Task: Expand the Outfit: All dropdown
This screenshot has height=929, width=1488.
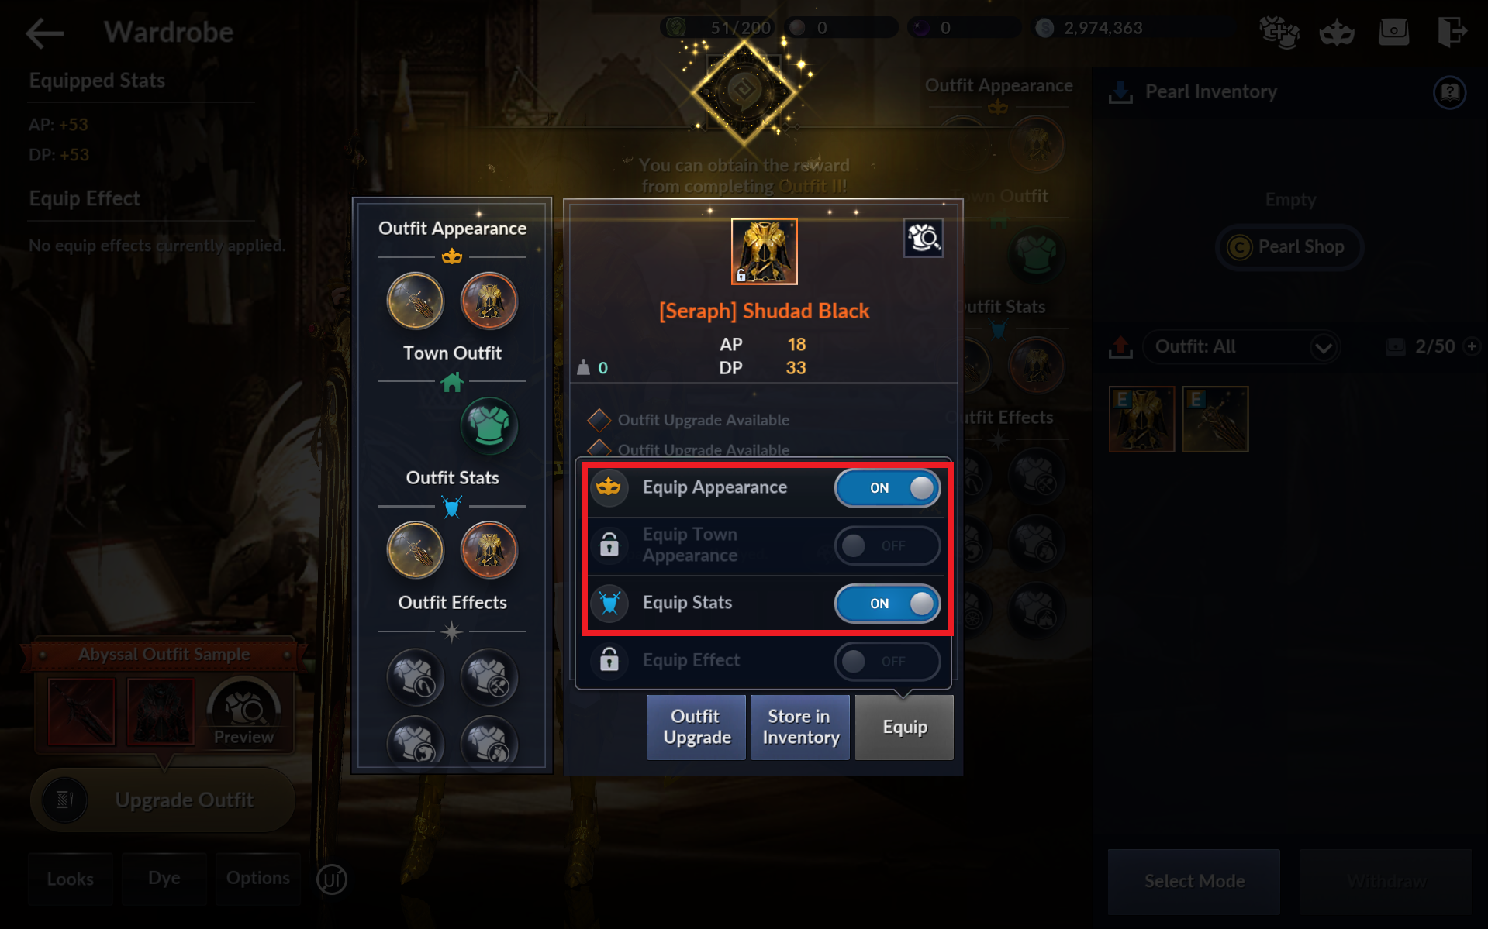Action: tap(1241, 346)
